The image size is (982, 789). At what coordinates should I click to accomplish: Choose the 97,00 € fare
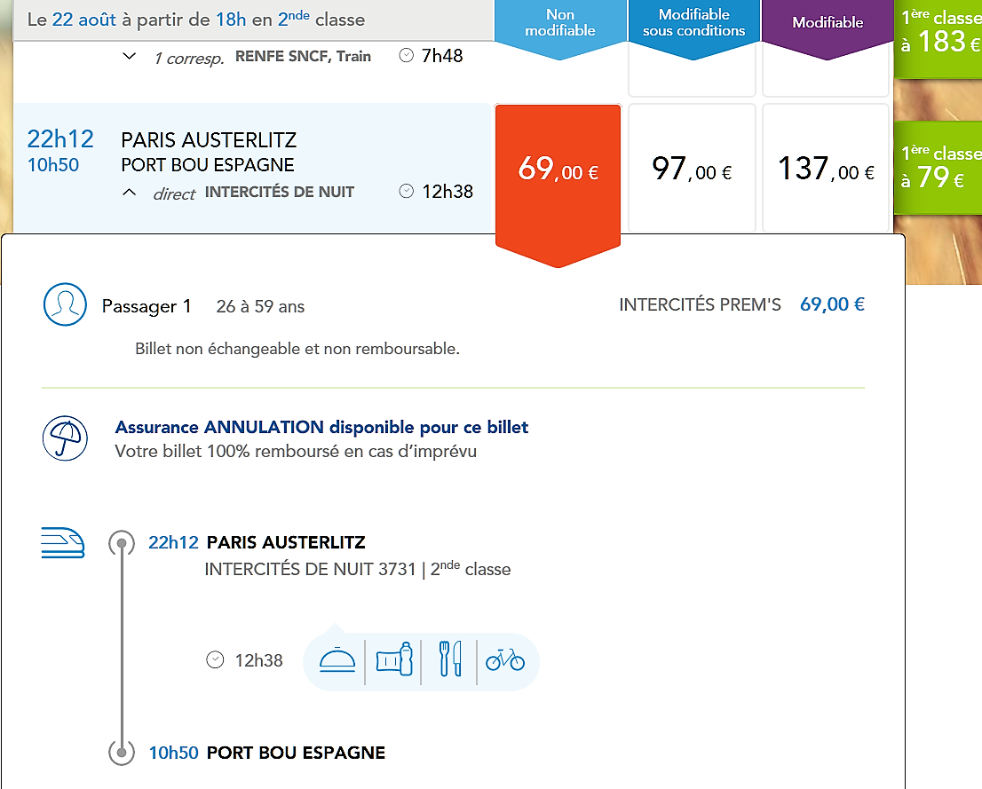[692, 169]
